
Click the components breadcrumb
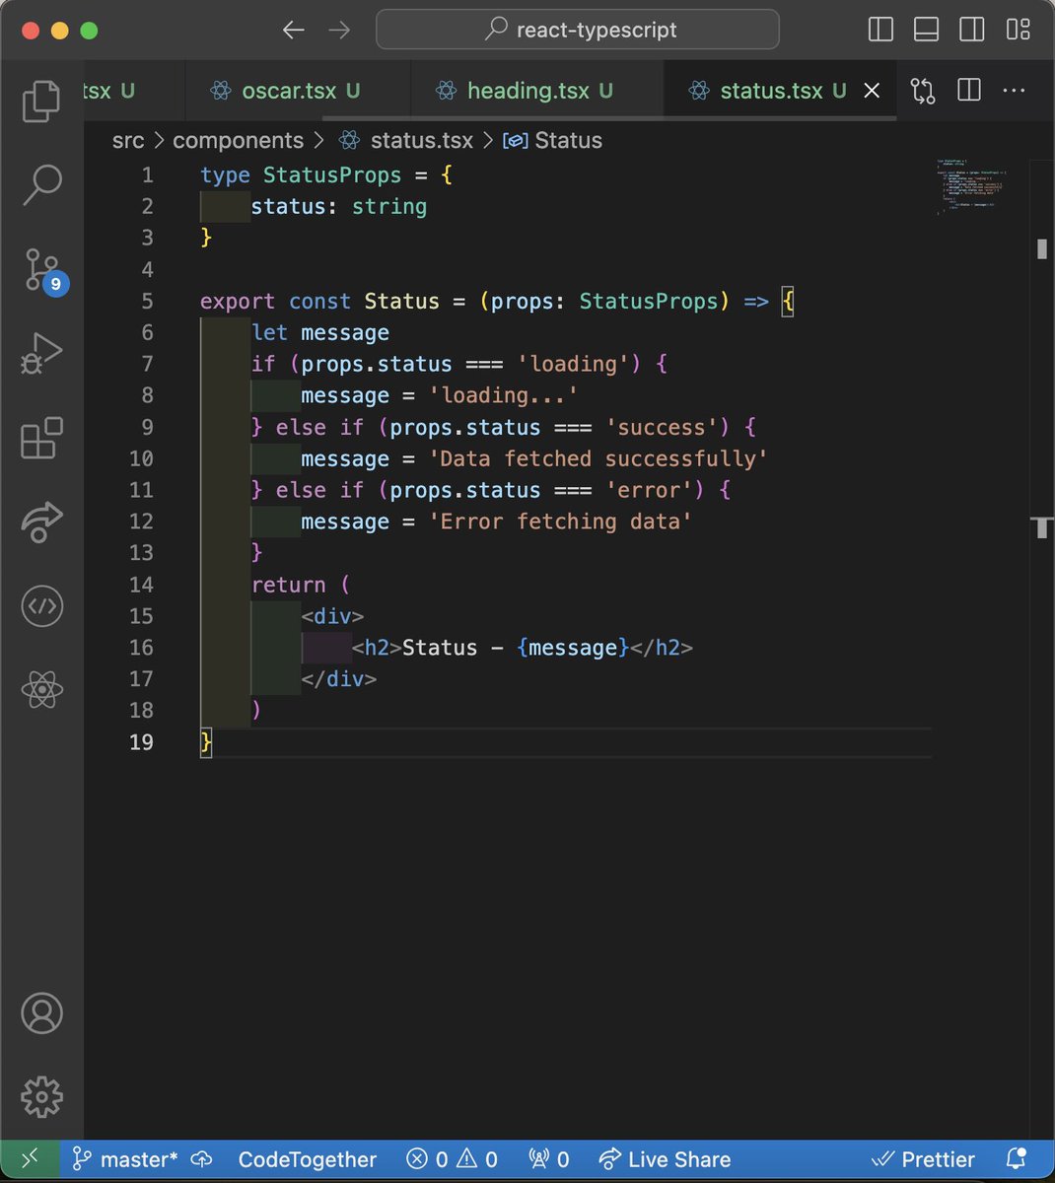[x=238, y=140]
